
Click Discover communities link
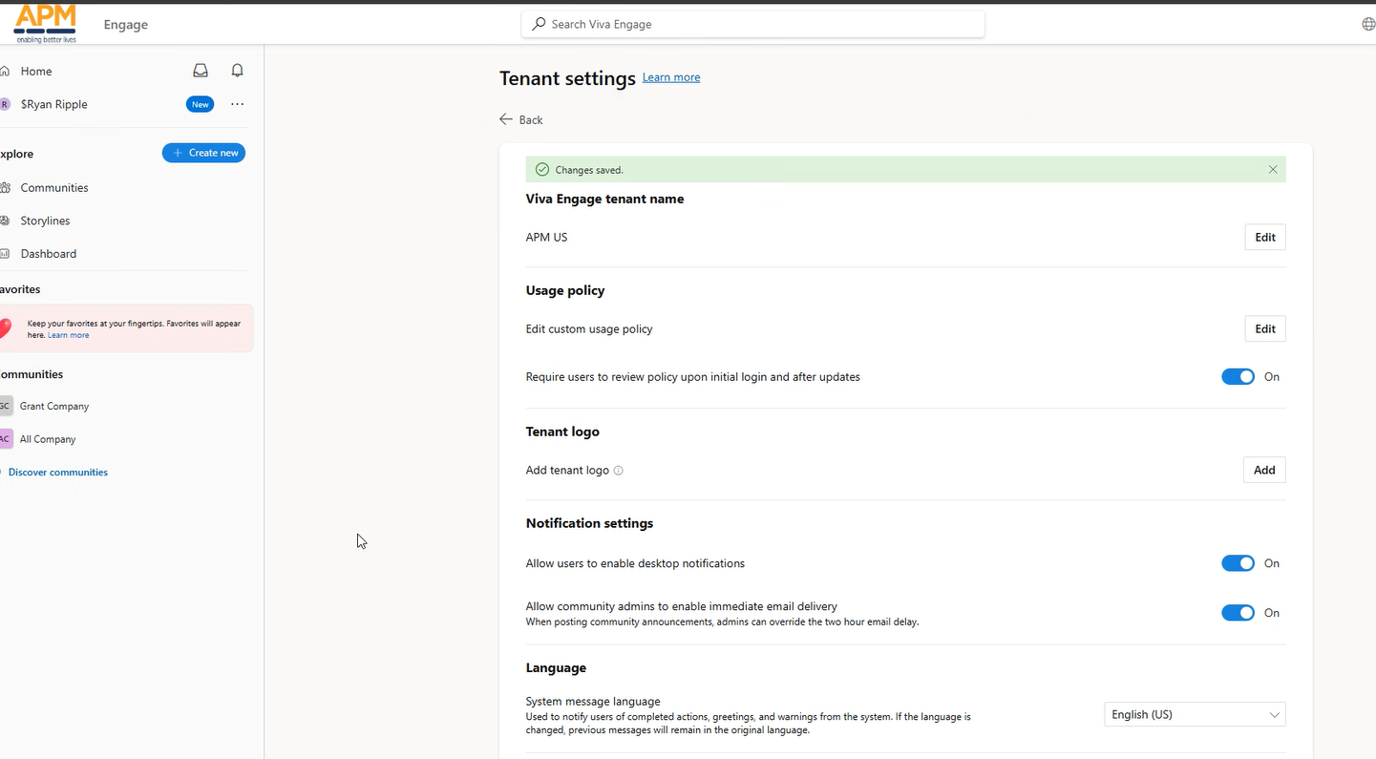pos(57,472)
